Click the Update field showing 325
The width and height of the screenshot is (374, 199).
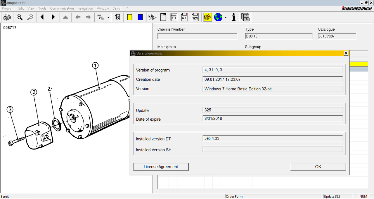click(x=273, y=110)
